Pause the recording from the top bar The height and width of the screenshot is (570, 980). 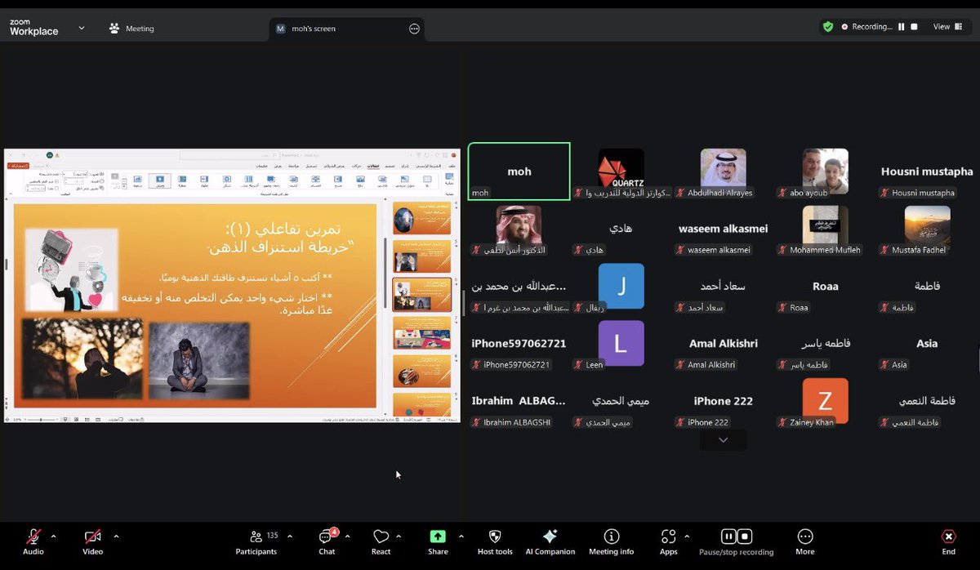(x=902, y=26)
